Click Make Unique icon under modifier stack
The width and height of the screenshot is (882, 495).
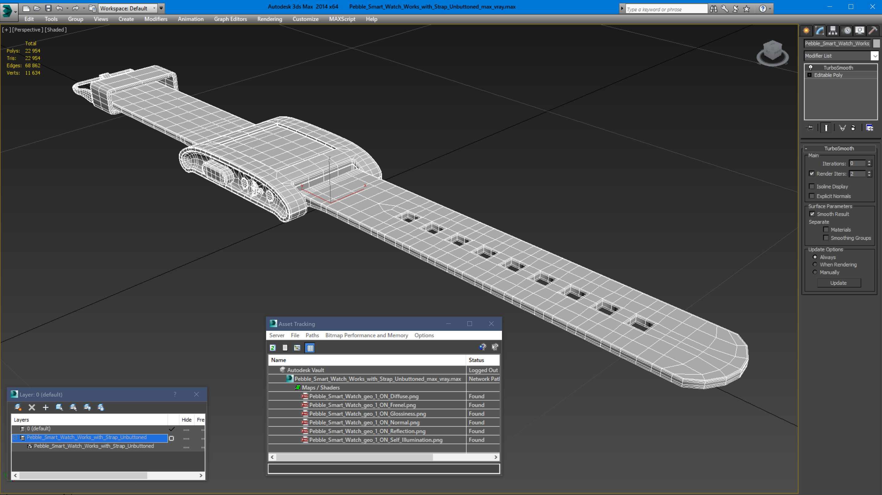click(842, 128)
